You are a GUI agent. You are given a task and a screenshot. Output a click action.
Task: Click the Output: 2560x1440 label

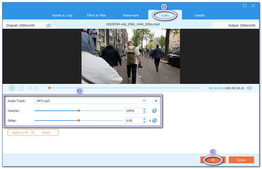(242, 25)
